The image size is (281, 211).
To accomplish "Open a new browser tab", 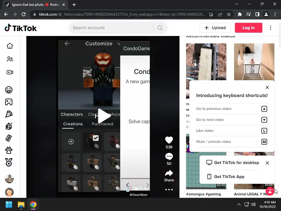I will 74,5.
